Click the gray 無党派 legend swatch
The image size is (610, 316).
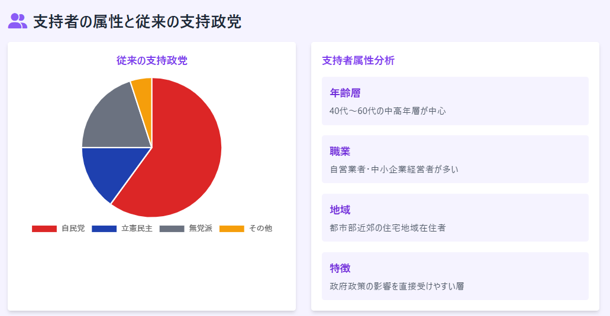172,229
